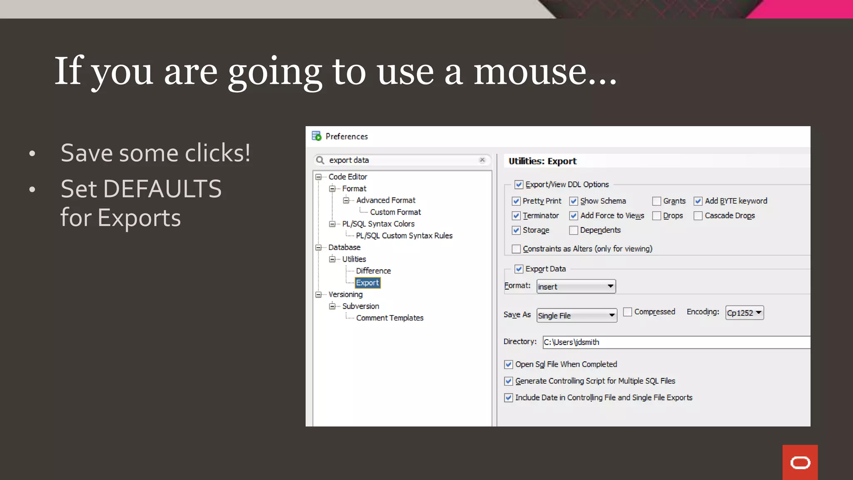
Task: Collapse the PL/SQL Syntax Colors node
Action: (332, 224)
